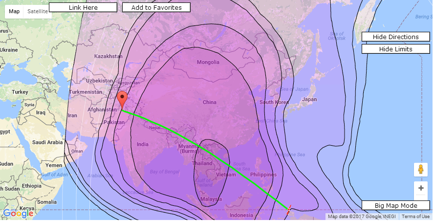
Task: Click Add to Favorites button
Action: pyautogui.click(x=156, y=7)
